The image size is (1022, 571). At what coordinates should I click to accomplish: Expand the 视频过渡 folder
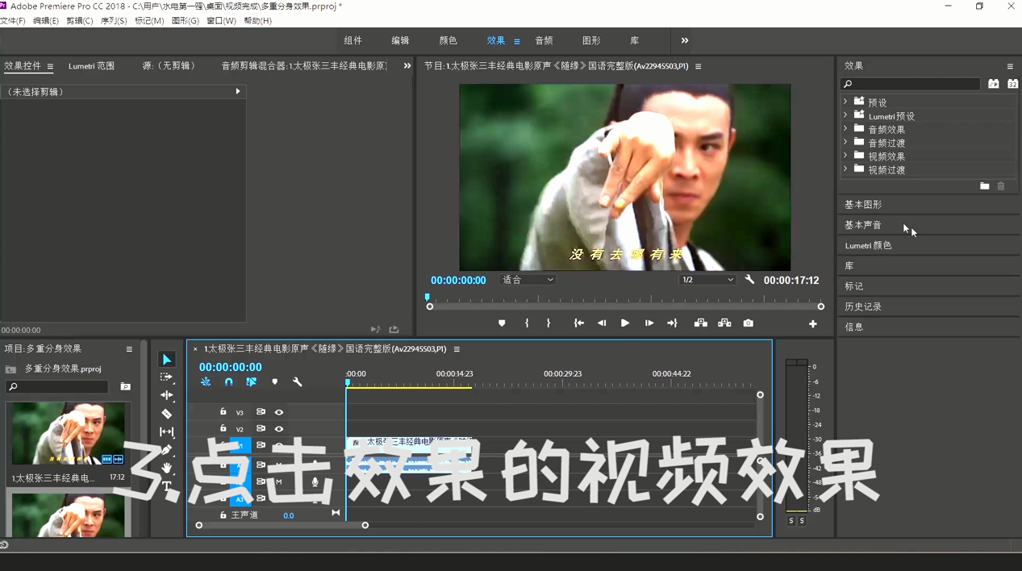(x=845, y=169)
